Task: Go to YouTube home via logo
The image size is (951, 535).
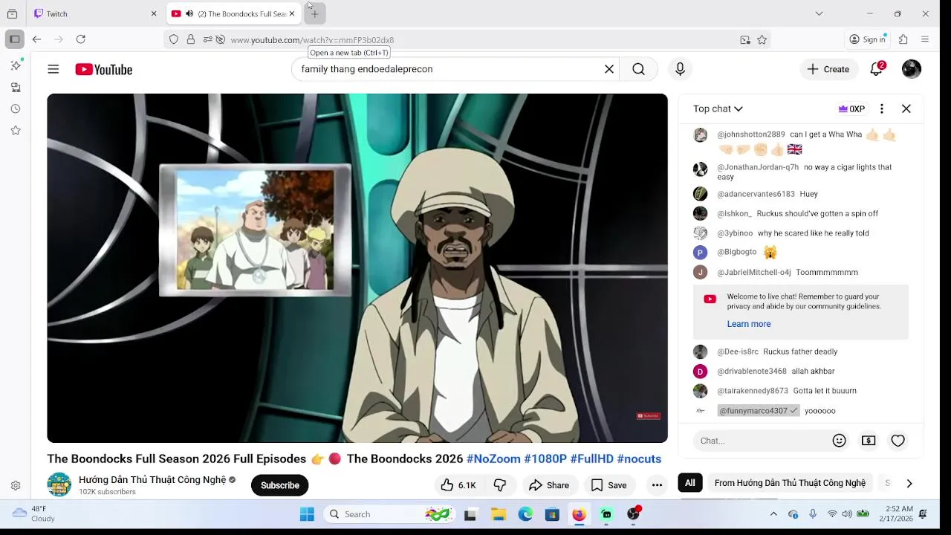Action: tap(104, 69)
